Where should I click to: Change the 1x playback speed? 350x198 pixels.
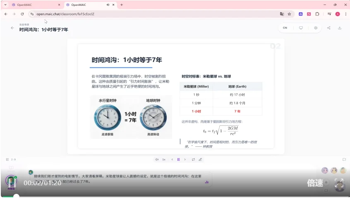click(164, 160)
